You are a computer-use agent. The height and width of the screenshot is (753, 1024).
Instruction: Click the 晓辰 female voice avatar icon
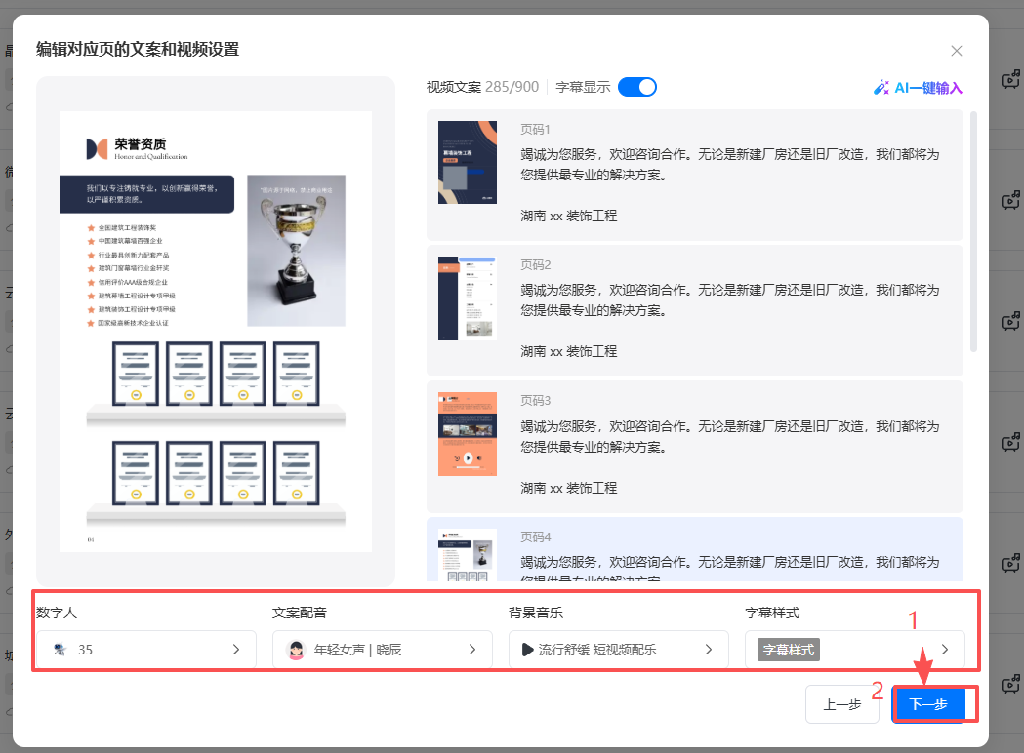296,650
